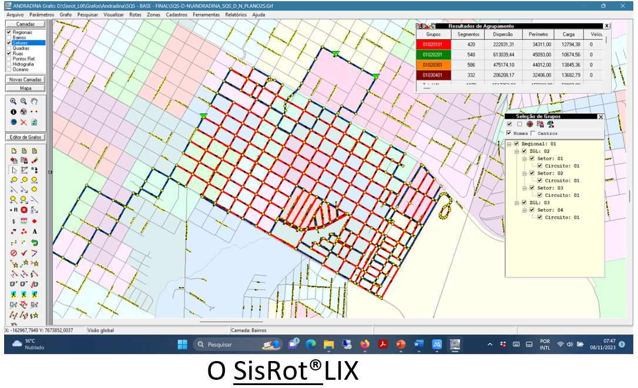This screenshot has width=638, height=388.
Task: Click the globe full-extent icon
Action: 14,122
